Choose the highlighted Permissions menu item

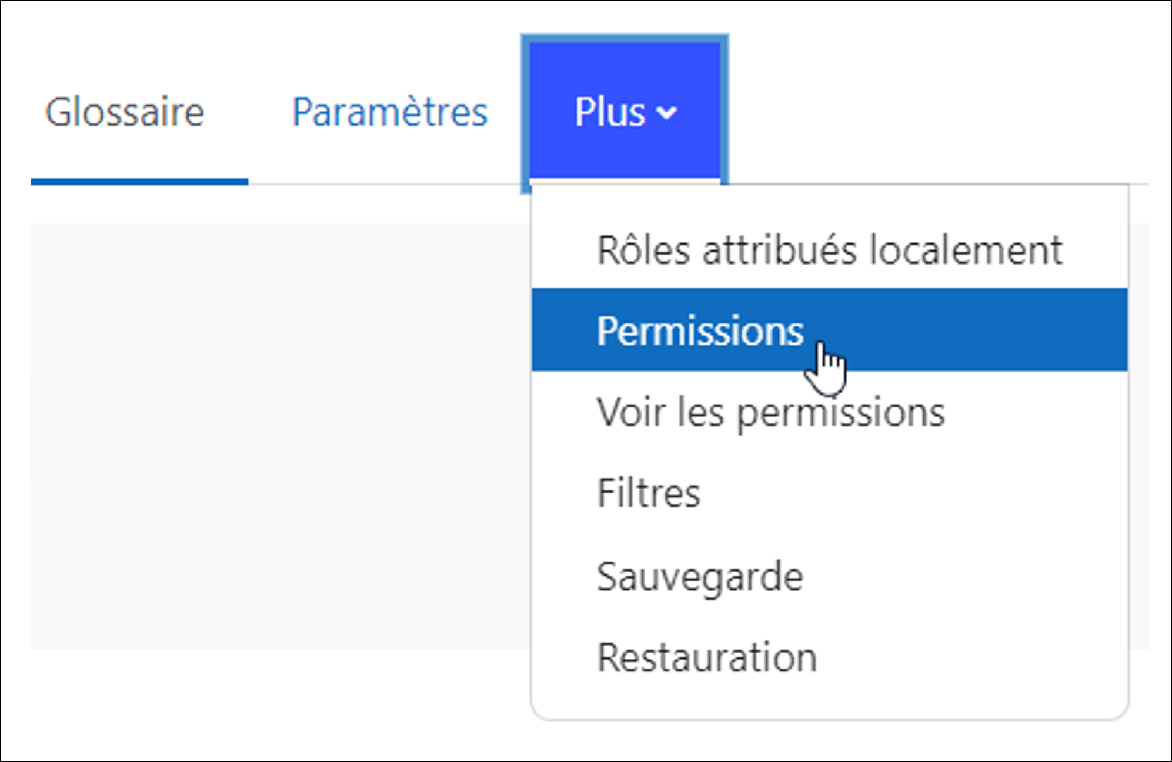click(700, 330)
